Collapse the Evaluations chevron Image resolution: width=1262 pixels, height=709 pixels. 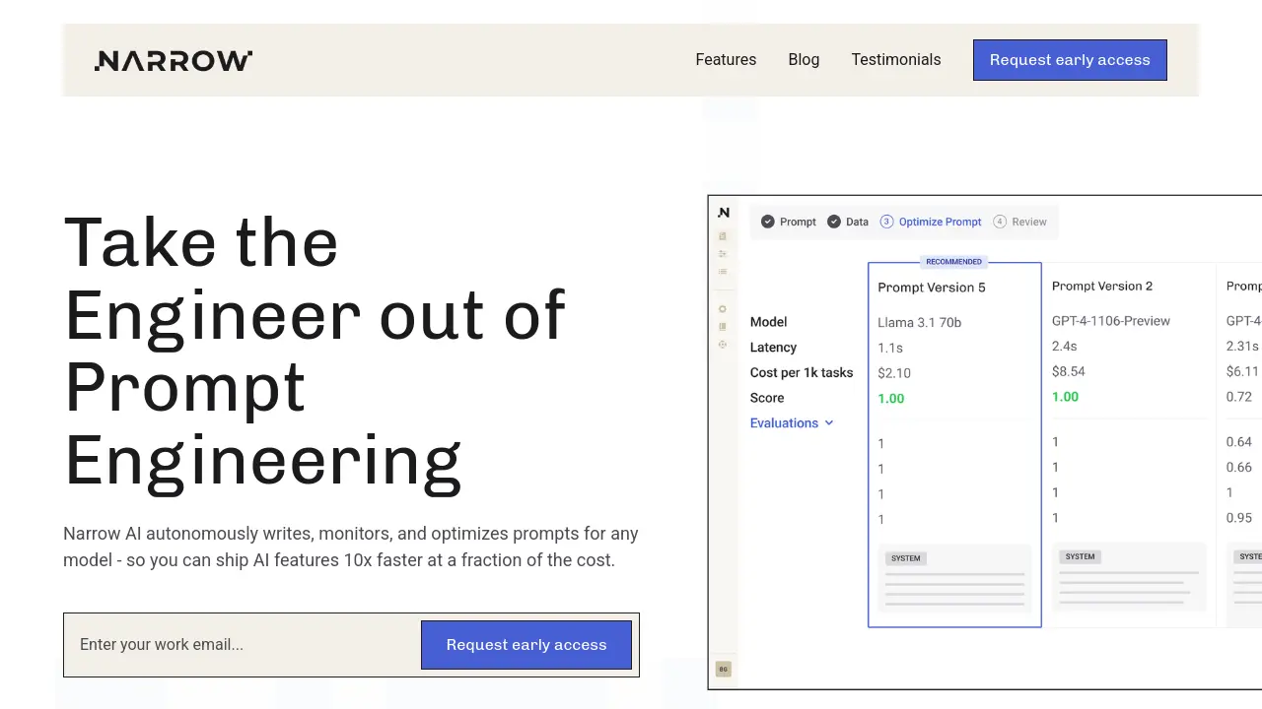click(829, 423)
